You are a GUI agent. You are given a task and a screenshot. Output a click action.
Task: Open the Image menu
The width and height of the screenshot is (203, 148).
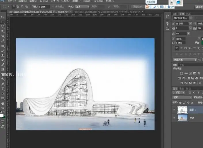tap(33, 1)
